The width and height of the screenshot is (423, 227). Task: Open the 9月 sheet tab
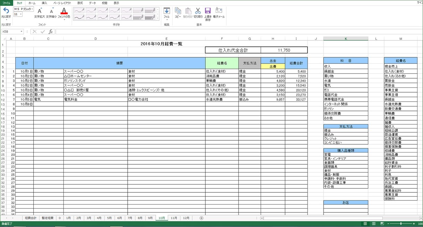click(150, 218)
